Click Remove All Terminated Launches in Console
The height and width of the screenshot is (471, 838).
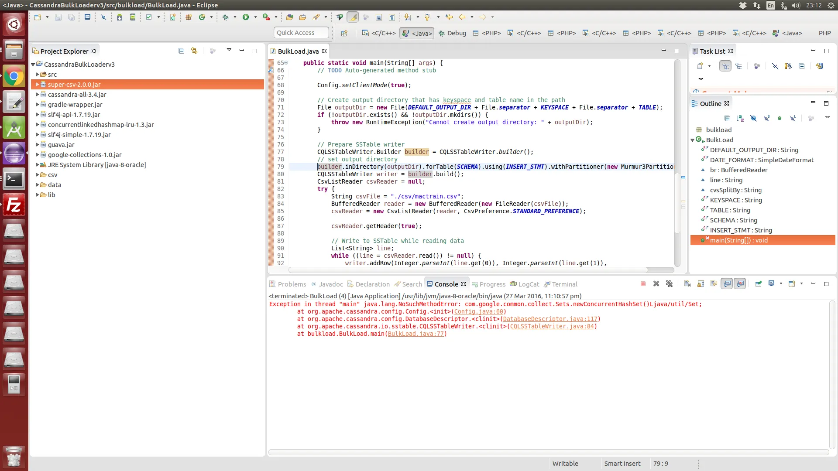pos(669,284)
